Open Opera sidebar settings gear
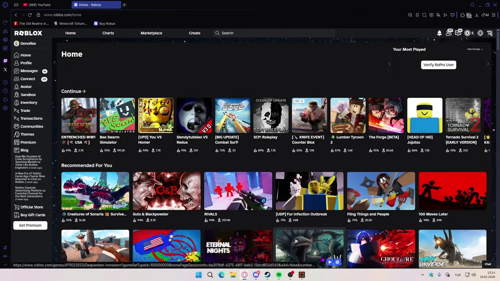This screenshot has width=500, height=281. (x=5, y=108)
